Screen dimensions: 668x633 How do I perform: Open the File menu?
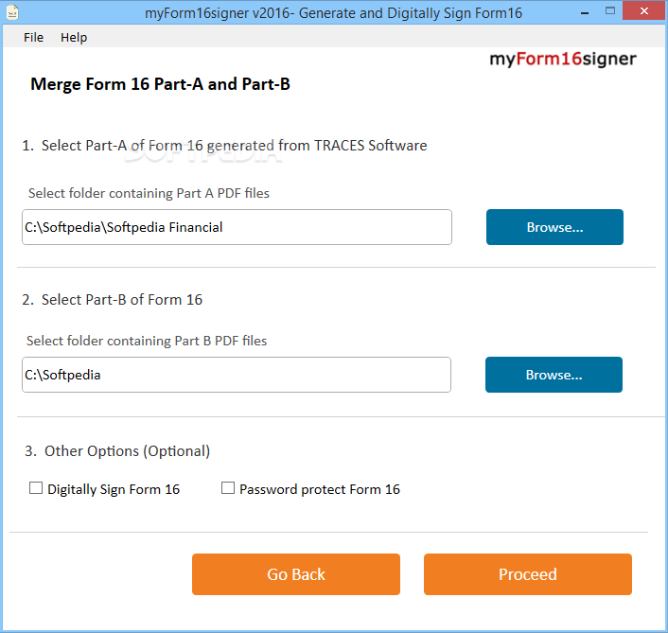[x=34, y=37]
